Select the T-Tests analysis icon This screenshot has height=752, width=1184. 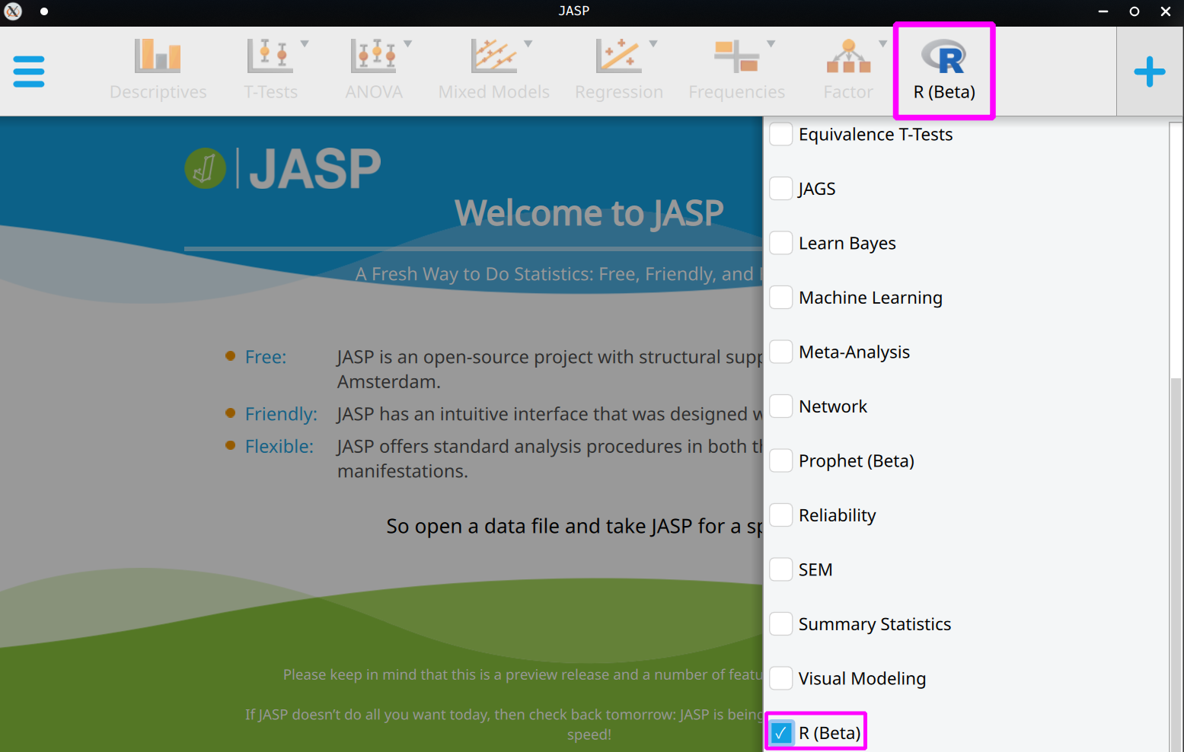[x=270, y=69]
